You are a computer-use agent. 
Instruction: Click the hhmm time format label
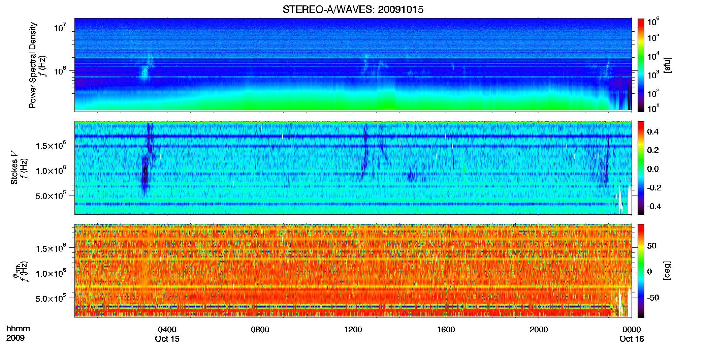coord(18,329)
